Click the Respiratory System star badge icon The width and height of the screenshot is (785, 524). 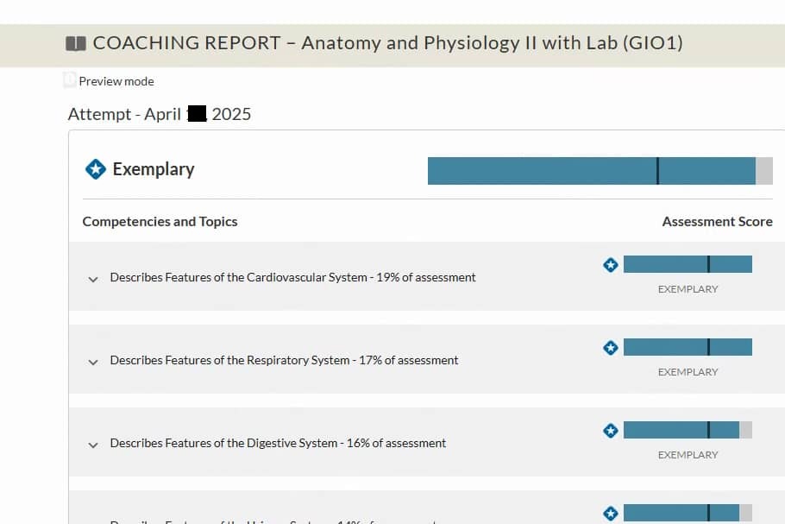[610, 347]
